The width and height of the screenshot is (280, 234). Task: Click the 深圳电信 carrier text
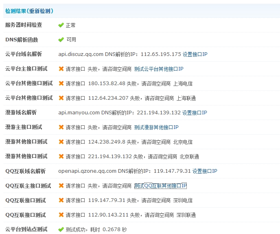[x=183, y=200]
